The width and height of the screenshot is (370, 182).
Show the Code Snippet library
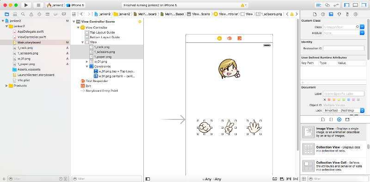(x=331, y=119)
